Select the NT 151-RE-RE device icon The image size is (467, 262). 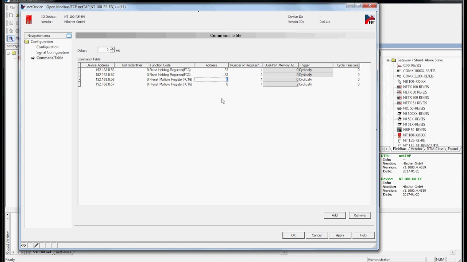[x=399, y=140]
